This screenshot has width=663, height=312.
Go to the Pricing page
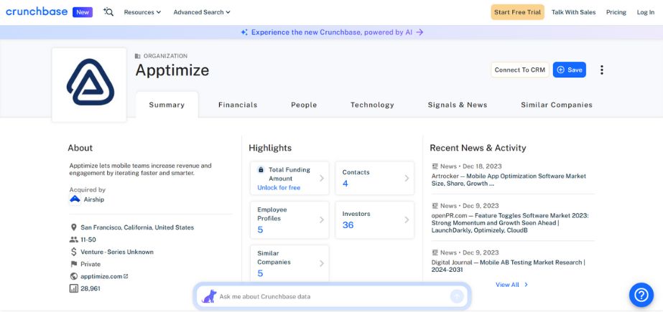coord(616,12)
